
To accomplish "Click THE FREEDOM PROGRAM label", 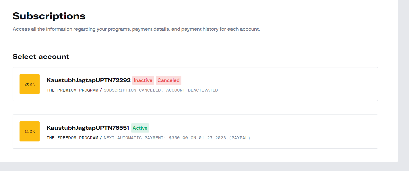I will [72, 138].
